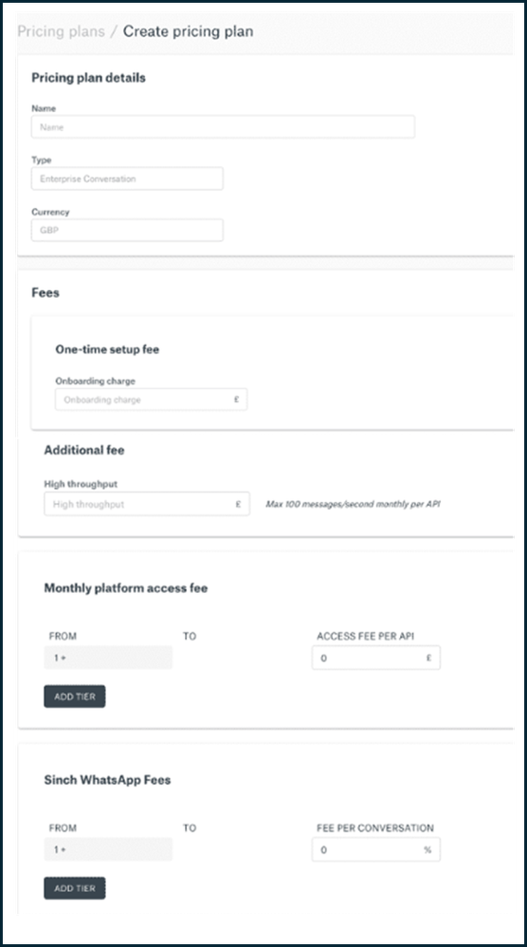Click the pound symbol in High throughput field

(239, 504)
